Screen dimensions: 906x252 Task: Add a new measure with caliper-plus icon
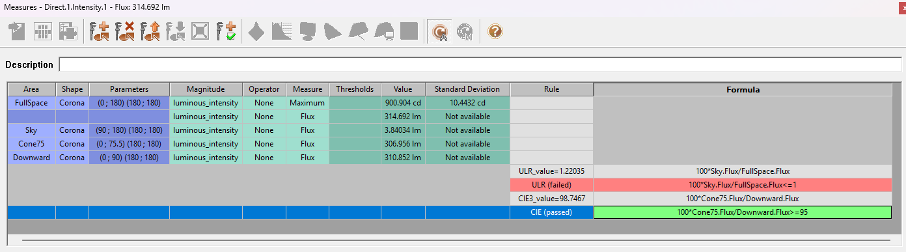click(100, 31)
